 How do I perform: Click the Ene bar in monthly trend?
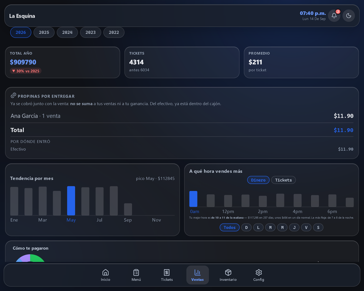click(x=14, y=201)
